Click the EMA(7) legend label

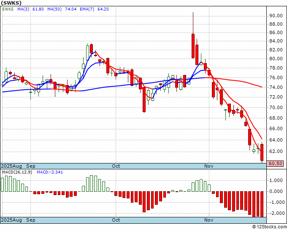87,9
